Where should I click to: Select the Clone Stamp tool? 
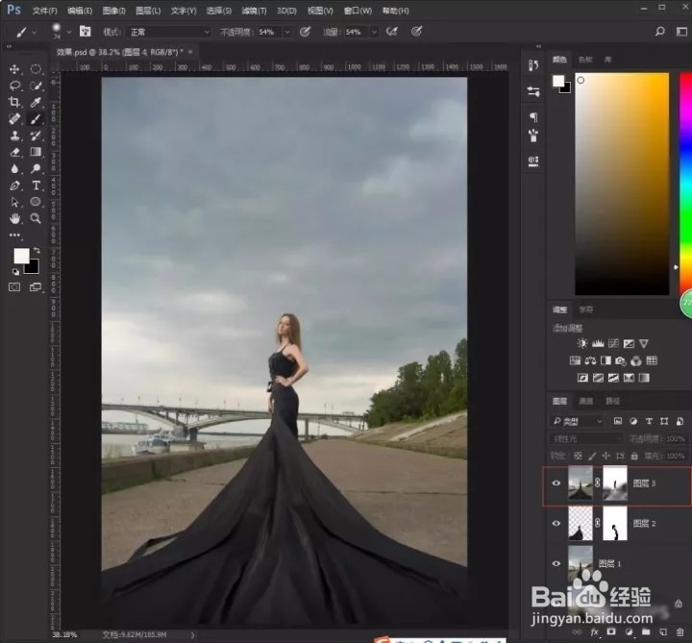pos(14,136)
